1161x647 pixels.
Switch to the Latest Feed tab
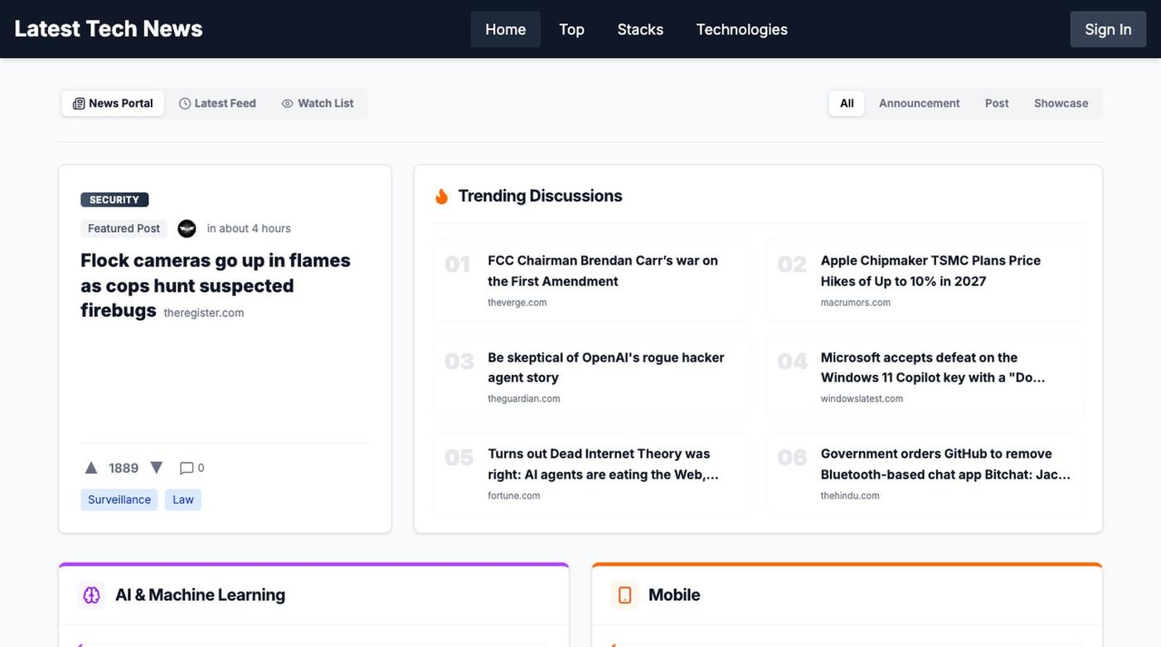tap(218, 104)
